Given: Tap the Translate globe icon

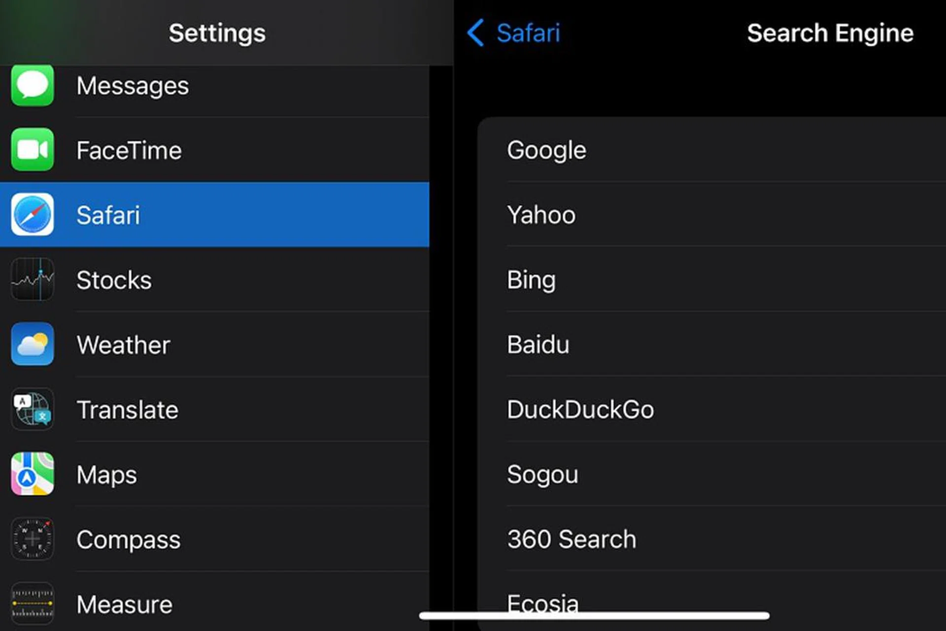Looking at the screenshot, I should pyautogui.click(x=33, y=409).
